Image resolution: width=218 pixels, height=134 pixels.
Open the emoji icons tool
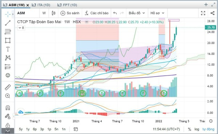(8, 75)
